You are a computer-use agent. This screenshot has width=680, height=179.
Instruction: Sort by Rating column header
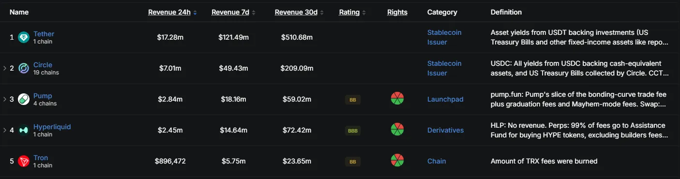(352, 13)
